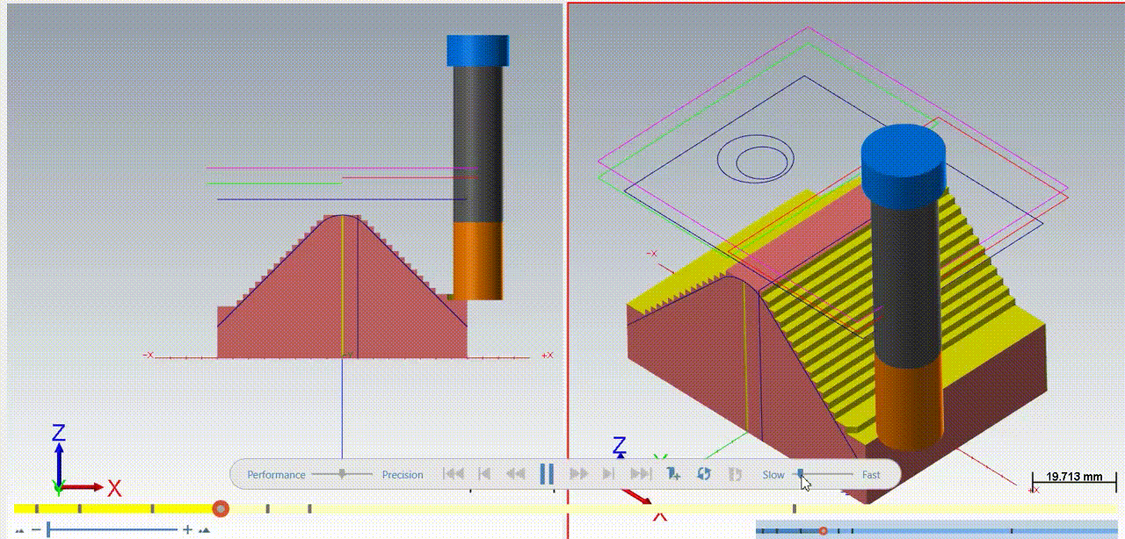
Task: Click the circular refresh arrows icon
Action: tap(704, 474)
